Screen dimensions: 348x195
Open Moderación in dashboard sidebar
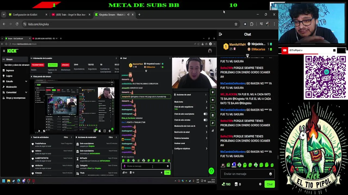point(11,87)
